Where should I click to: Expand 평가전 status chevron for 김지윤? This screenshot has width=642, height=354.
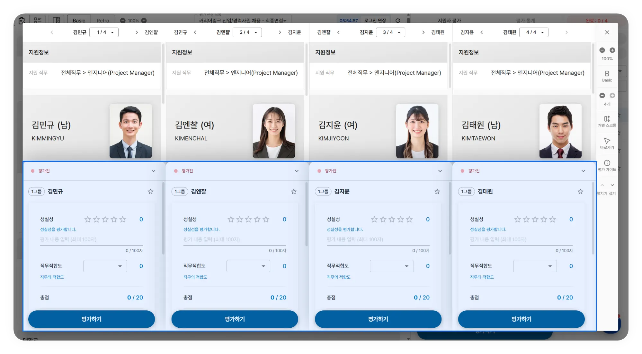(x=440, y=171)
